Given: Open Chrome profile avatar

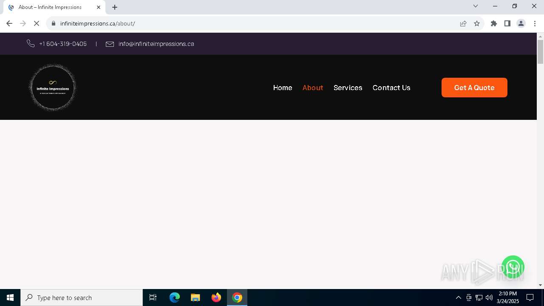Looking at the screenshot, I should pyautogui.click(x=521, y=23).
